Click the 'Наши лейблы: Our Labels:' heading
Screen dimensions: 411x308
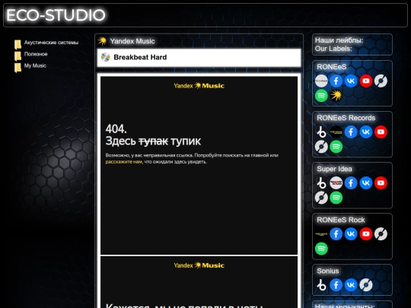[x=339, y=44]
